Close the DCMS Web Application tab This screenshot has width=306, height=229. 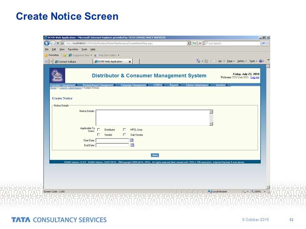tap(130, 62)
